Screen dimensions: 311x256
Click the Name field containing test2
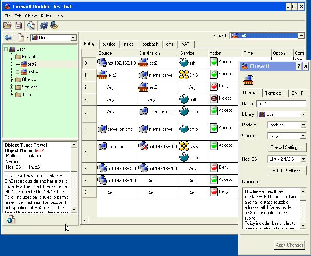(281, 104)
